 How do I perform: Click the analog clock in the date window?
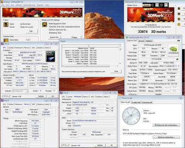pos(131,116)
